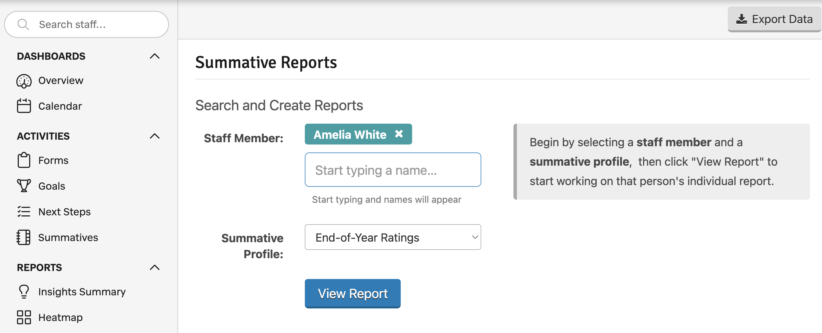
Task: Click hint 'Start typing and names will appear'
Action: (386, 200)
